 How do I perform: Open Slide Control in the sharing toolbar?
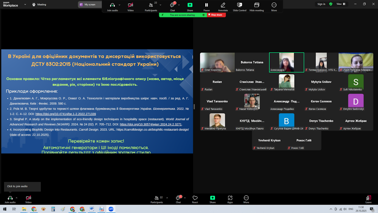pyautogui.click(x=240, y=6)
